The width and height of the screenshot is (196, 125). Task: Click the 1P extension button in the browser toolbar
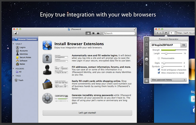click(x=166, y=33)
